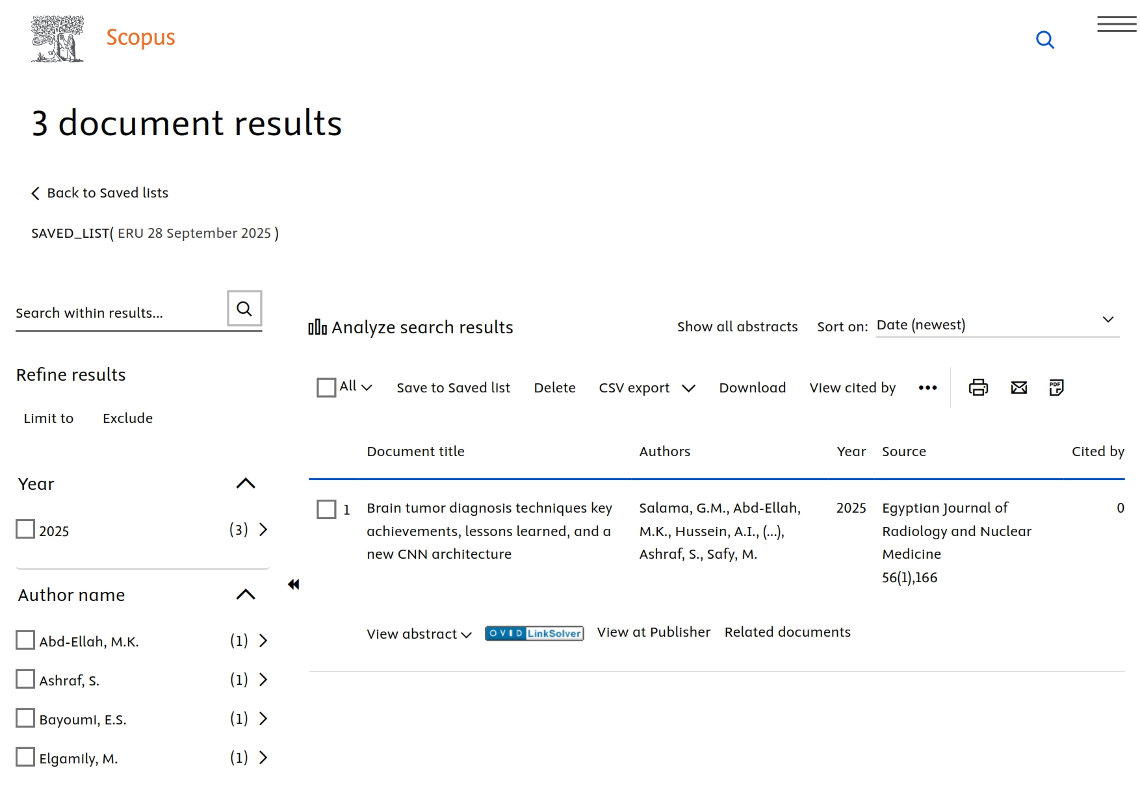Switch to the Exclude option
Viewport: 1140px width, 805px height.
click(x=127, y=418)
